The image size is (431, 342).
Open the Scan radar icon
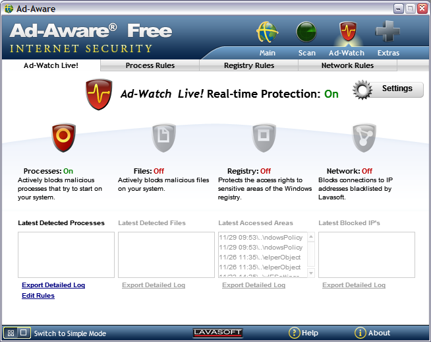point(306,32)
